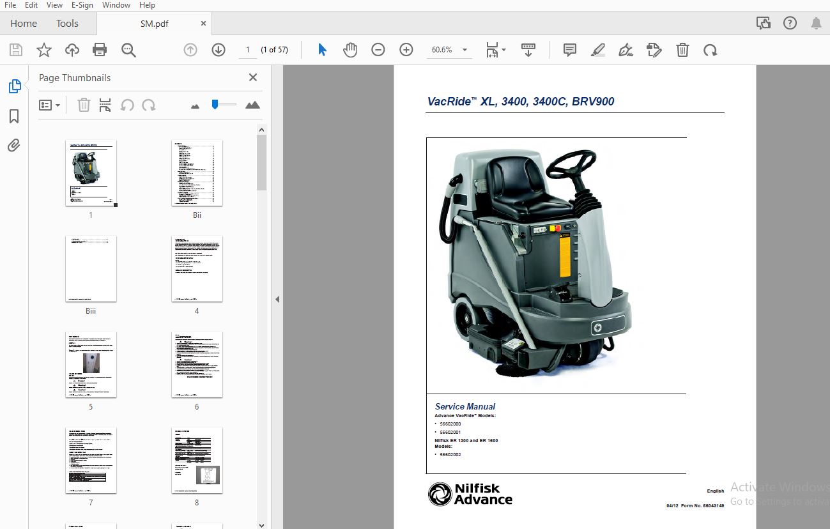The width and height of the screenshot is (830, 529).
Task: Open the Help menu
Action: click(147, 5)
